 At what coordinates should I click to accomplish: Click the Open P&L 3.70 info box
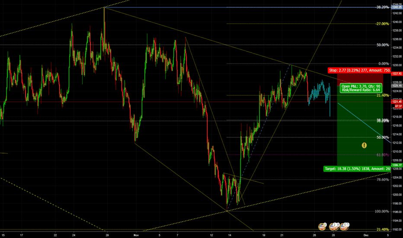click(361, 88)
